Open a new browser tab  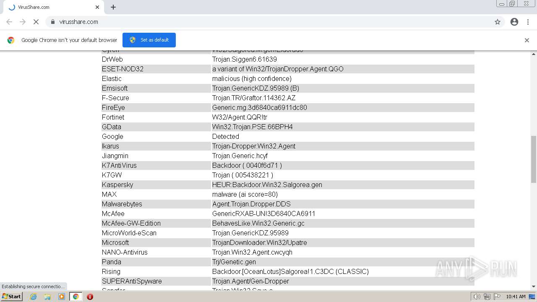coord(113,7)
